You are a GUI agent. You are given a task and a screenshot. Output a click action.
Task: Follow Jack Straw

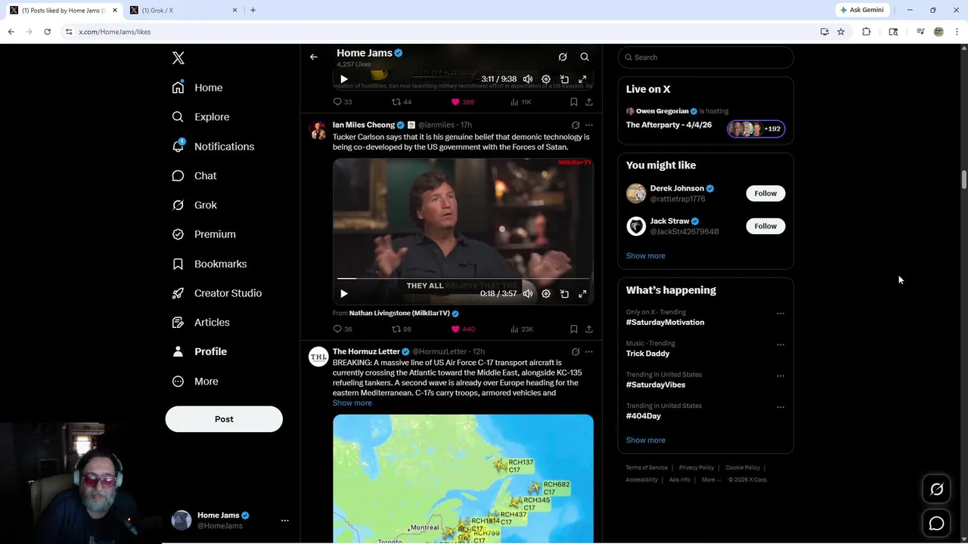(x=765, y=226)
